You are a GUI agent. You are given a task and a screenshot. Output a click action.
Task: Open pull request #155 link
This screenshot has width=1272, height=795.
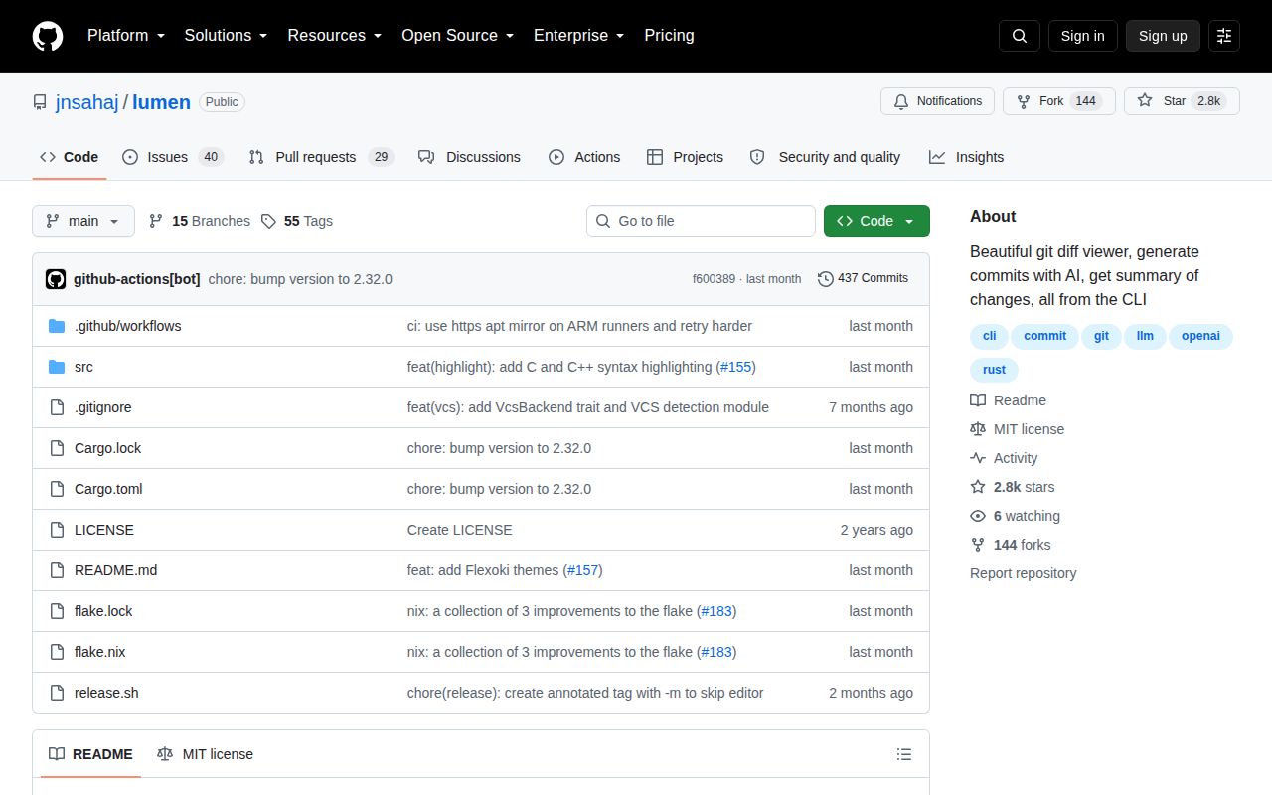pos(736,367)
